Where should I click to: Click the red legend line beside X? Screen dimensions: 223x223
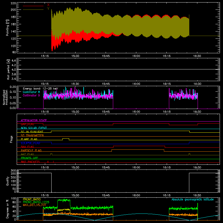click(x=33, y=6)
